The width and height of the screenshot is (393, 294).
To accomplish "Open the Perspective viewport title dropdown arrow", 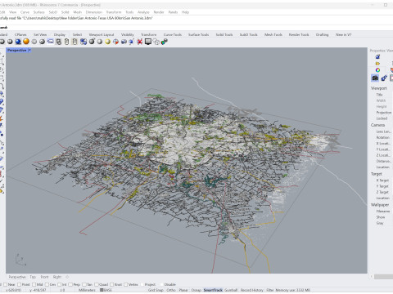I will pyautogui.click(x=29, y=51).
